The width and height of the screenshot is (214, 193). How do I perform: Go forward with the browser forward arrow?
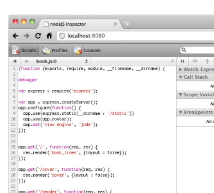point(27,36)
